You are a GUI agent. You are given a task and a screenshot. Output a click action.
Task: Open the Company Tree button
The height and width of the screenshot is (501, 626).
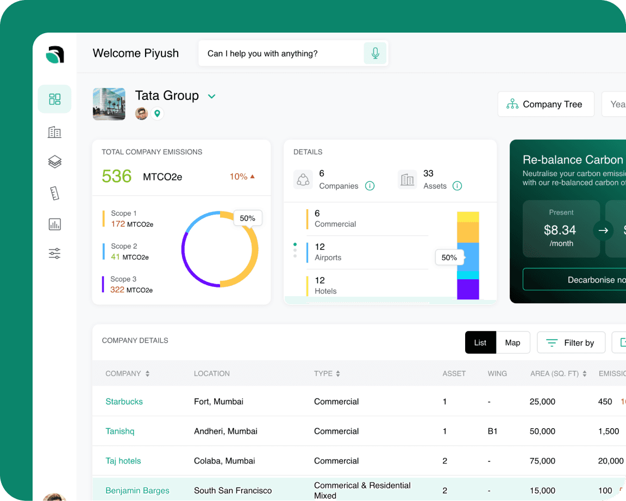coord(546,104)
